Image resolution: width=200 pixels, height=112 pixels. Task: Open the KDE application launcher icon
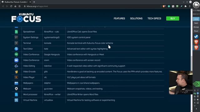[x=196, y=5]
